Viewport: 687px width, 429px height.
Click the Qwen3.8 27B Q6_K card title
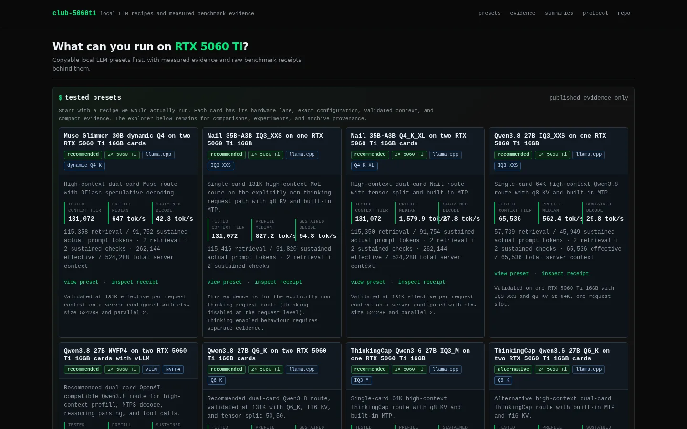click(x=267, y=355)
